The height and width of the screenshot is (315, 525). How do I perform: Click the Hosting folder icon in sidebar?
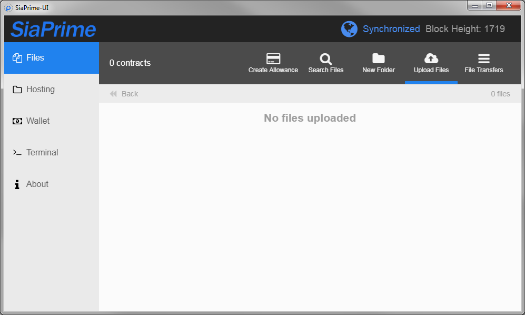pyautogui.click(x=17, y=90)
